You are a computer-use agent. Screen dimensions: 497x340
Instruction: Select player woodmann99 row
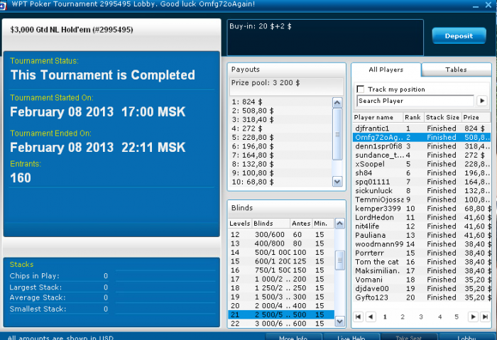tap(422, 244)
